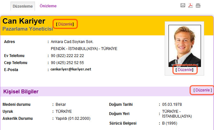Image resolution: width=214 pixels, height=130 pixels.
Task: Click address line Ankara Cad.Soykan Sok.
Action: click(x=72, y=42)
